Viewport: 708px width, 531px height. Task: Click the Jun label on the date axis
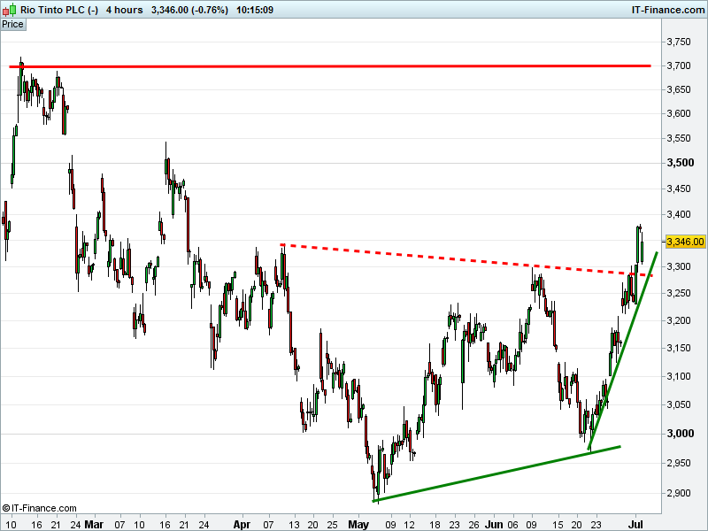(494, 525)
